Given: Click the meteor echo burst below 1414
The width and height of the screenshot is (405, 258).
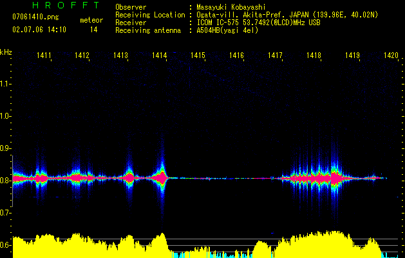Looking at the screenshot, I should point(161,176).
